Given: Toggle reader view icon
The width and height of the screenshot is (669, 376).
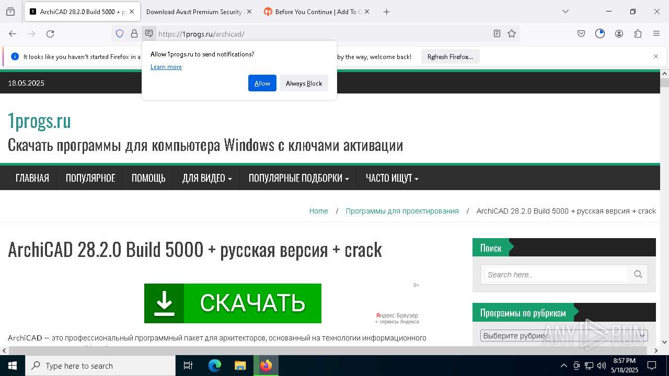Looking at the screenshot, I should (497, 33).
